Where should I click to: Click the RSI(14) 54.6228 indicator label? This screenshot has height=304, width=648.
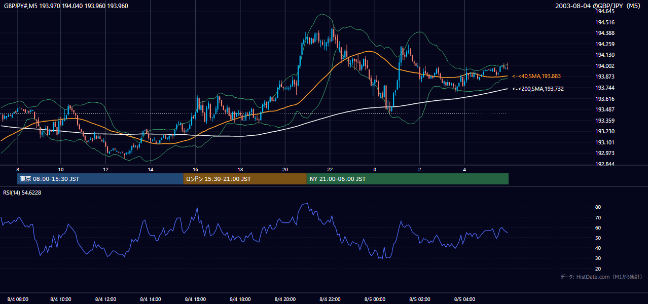(22, 193)
